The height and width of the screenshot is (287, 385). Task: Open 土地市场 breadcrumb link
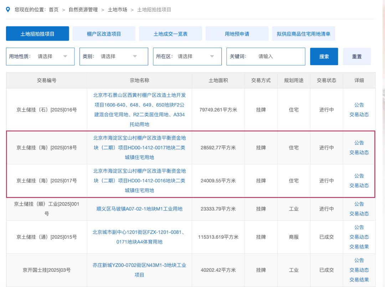point(117,10)
